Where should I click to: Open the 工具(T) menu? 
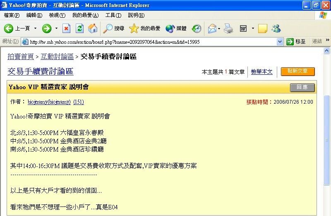(x=113, y=15)
